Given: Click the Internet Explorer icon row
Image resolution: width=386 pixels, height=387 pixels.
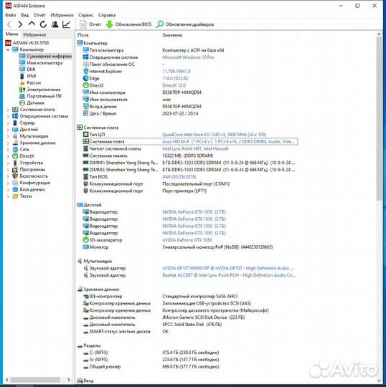Looking at the screenshot, I should 86,72.
